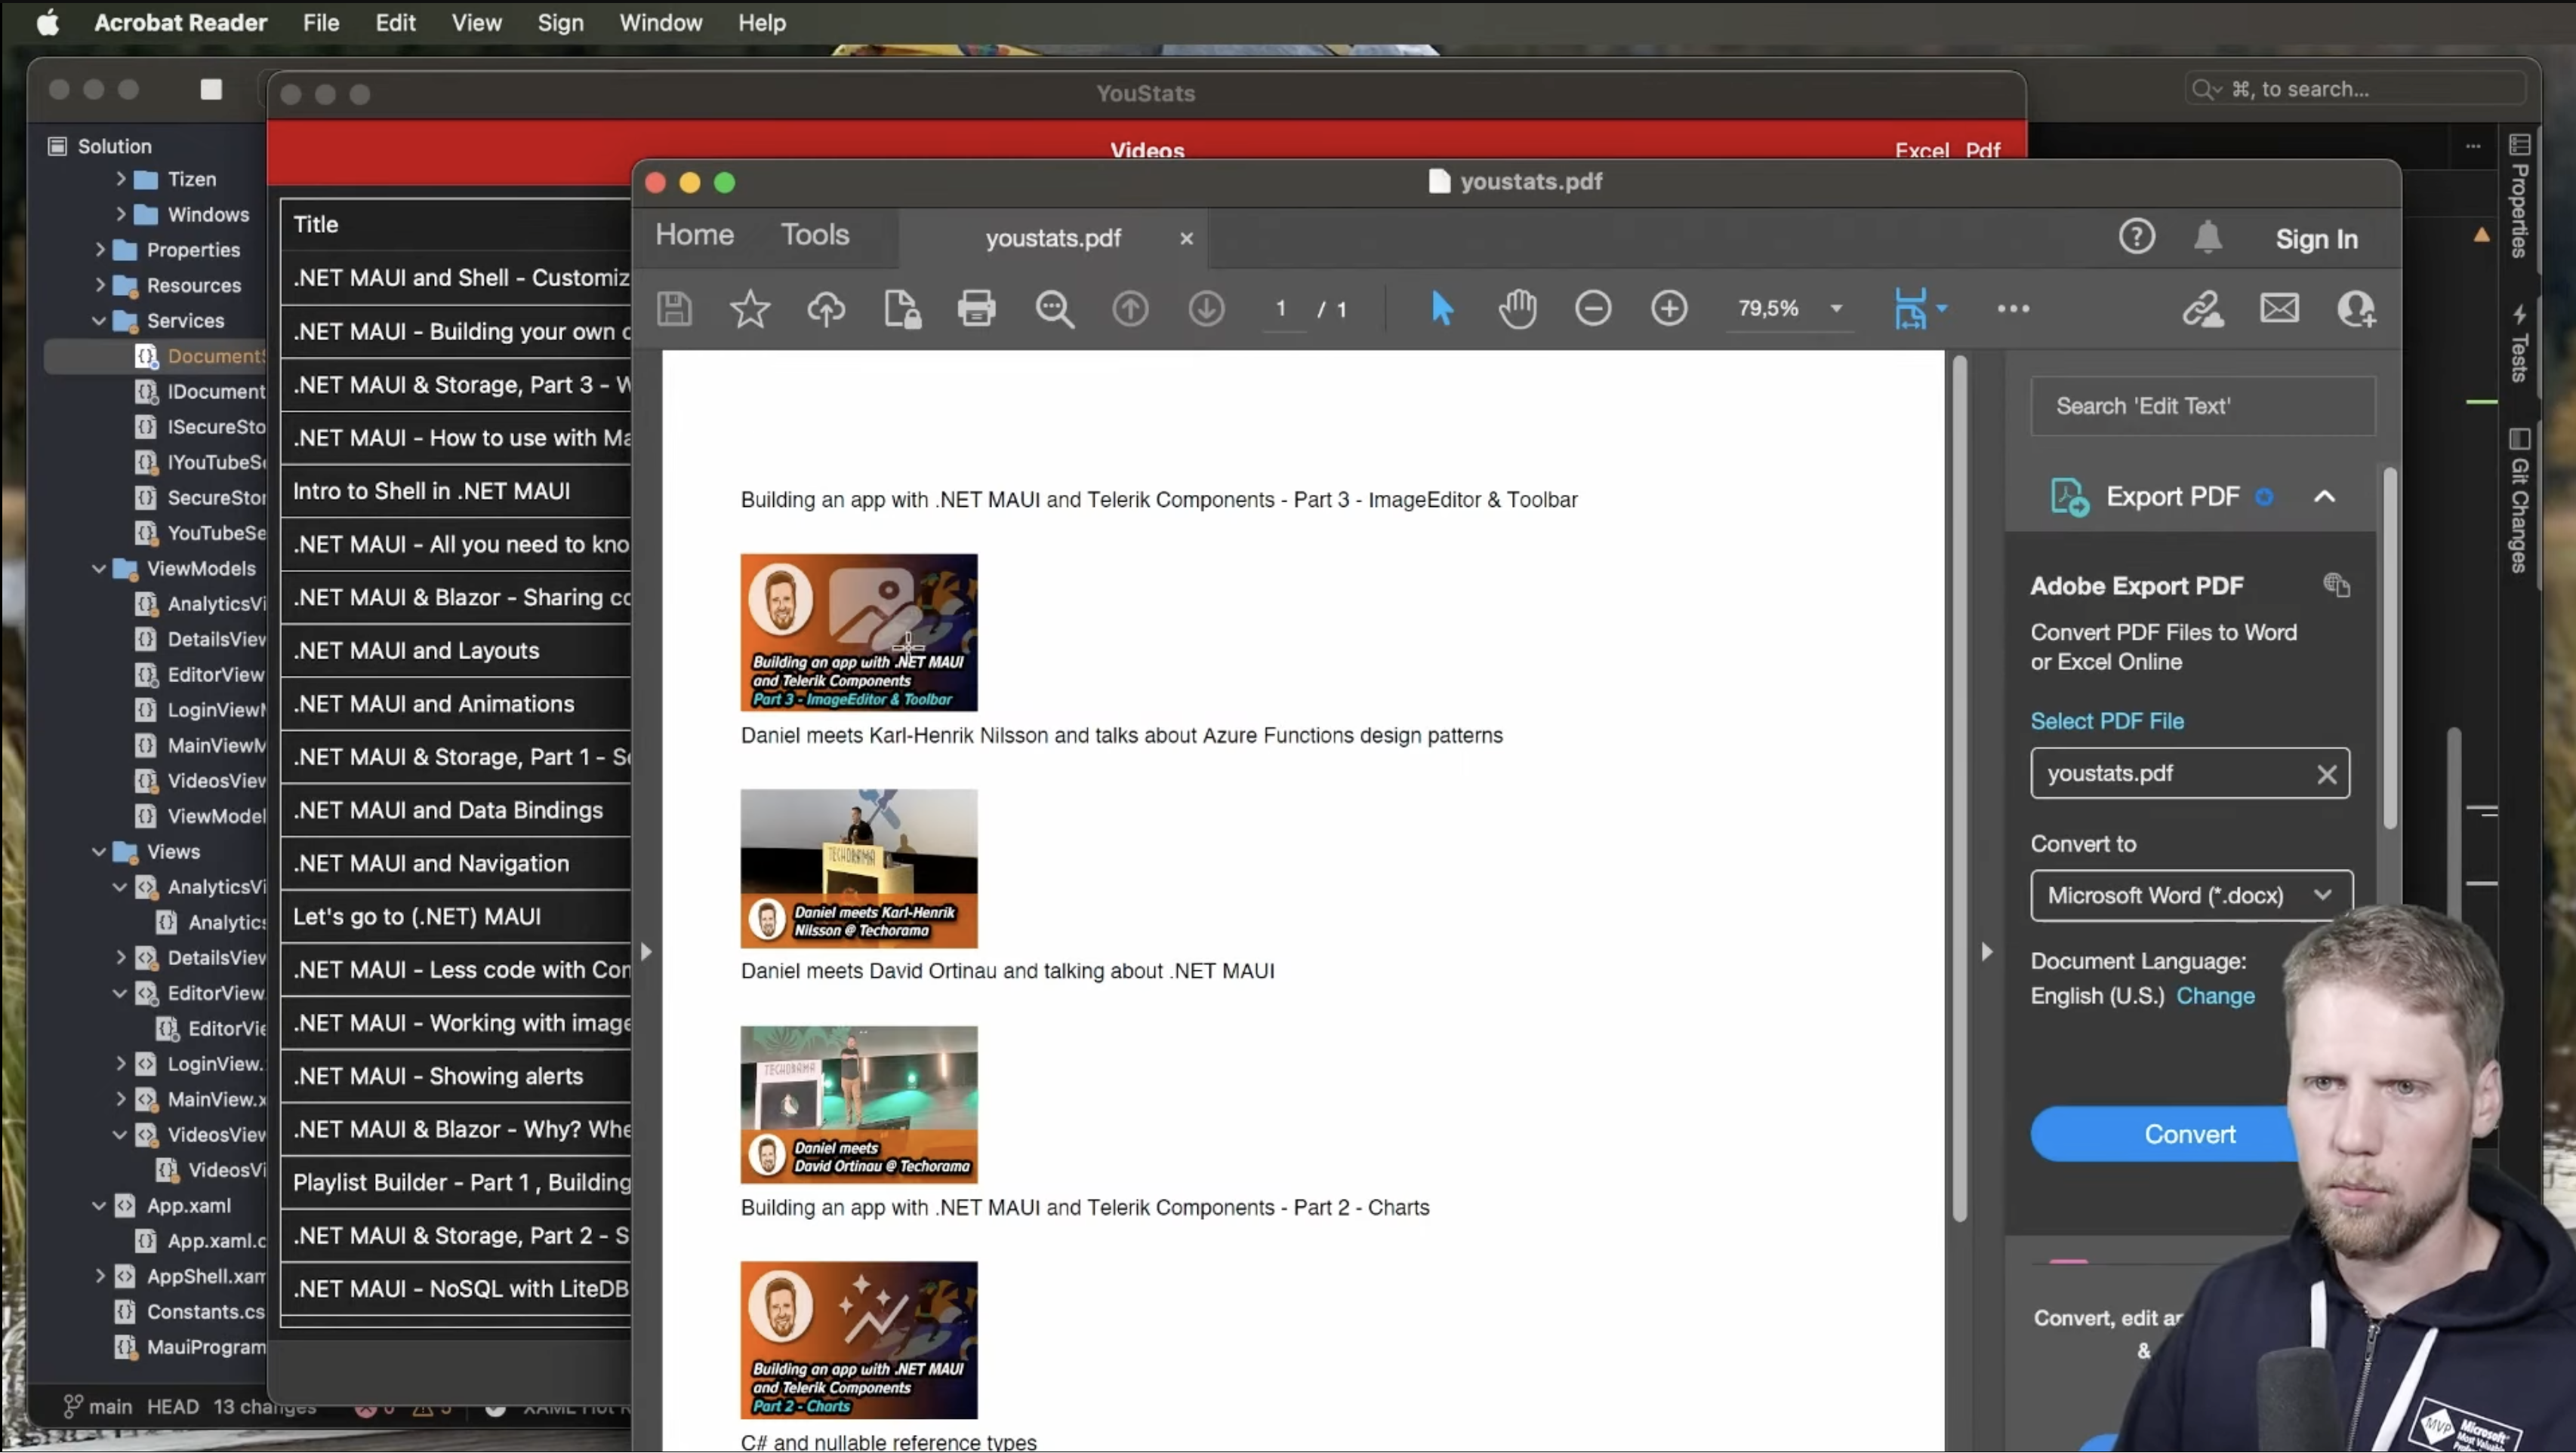Click Pdf in the YouStats header

click(x=1983, y=151)
